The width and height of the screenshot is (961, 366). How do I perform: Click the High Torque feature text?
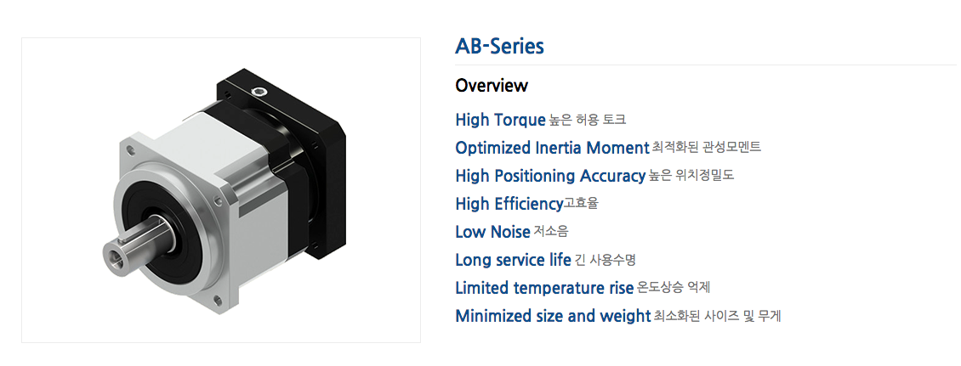pyautogui.click(x=500, y=120)
